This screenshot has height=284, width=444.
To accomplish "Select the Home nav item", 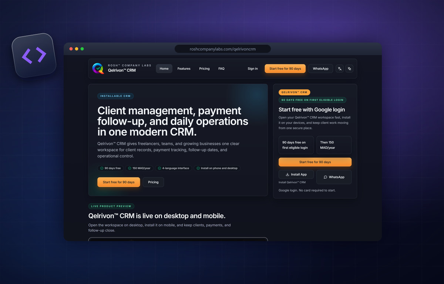I will coord(164,68).
